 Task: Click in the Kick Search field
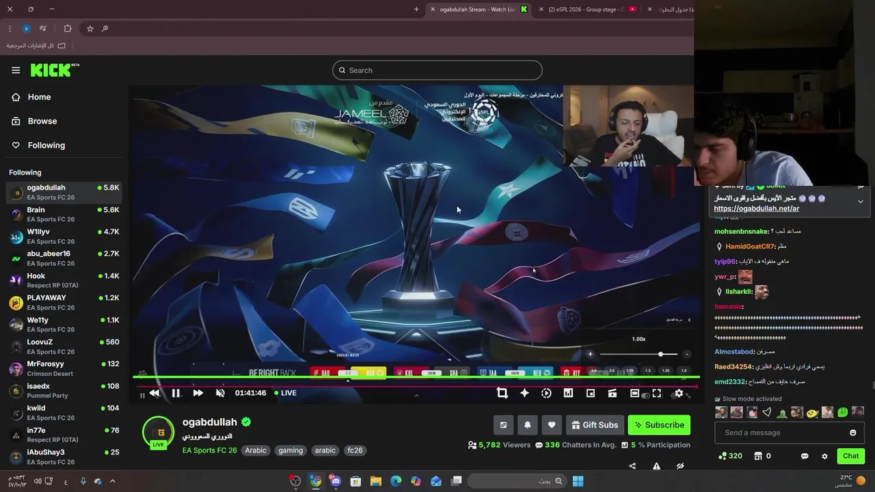[x=437, y=70]
